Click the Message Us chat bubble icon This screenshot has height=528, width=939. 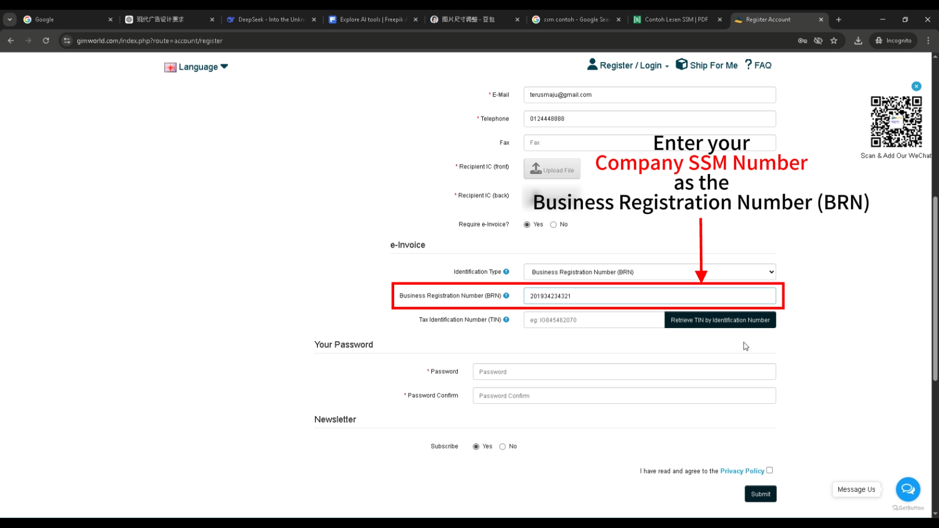[908, 489]
